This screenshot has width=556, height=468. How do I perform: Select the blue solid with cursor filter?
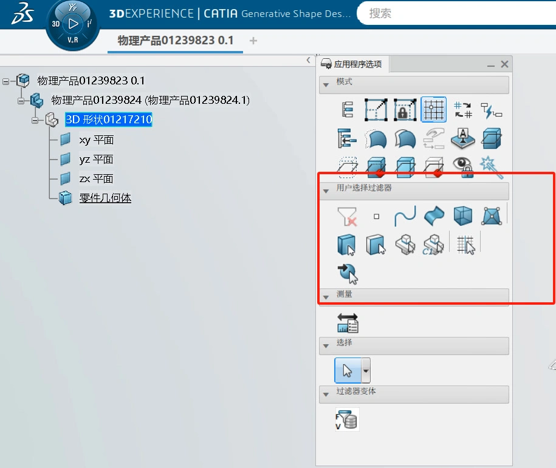click(x=346, y=245)
